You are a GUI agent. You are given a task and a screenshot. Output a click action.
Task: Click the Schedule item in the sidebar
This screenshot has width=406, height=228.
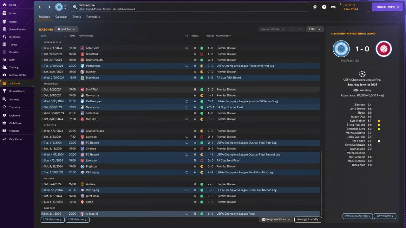(x=17, y=84)
